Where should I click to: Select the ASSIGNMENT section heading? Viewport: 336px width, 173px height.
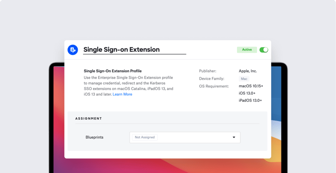pyautogui.click(x=89, y=119)
